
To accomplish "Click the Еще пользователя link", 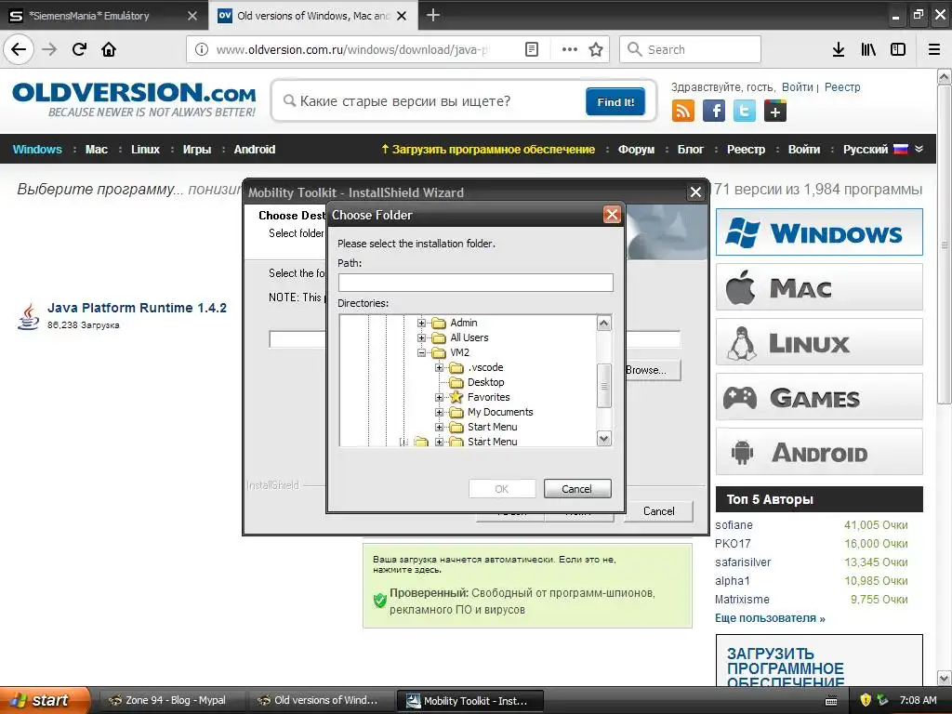I will point(770,618).
